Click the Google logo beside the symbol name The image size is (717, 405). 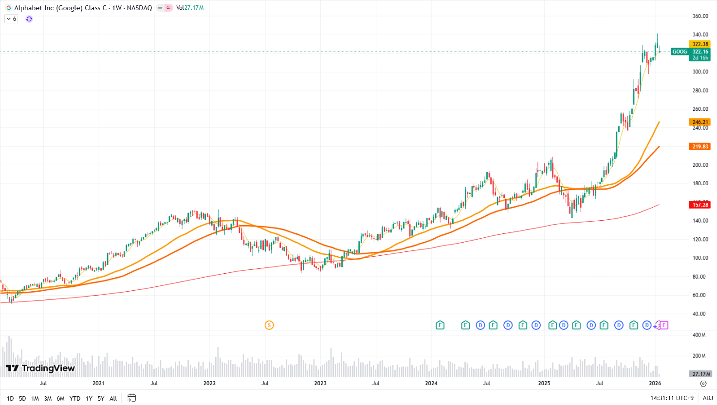click(8, 8)
